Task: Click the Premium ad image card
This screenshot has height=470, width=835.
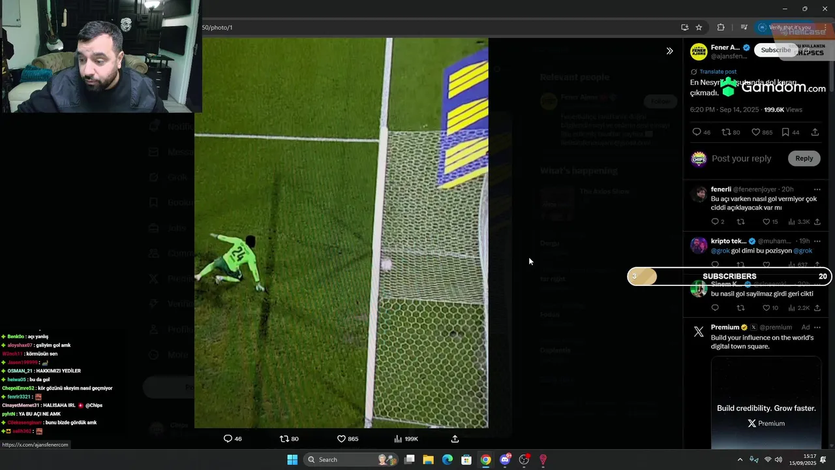Action: pyautogui.click(x=767, y=402)
